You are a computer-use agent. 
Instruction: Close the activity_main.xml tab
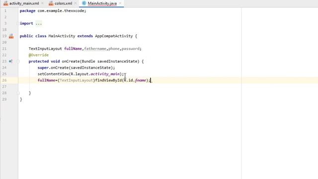42,3
